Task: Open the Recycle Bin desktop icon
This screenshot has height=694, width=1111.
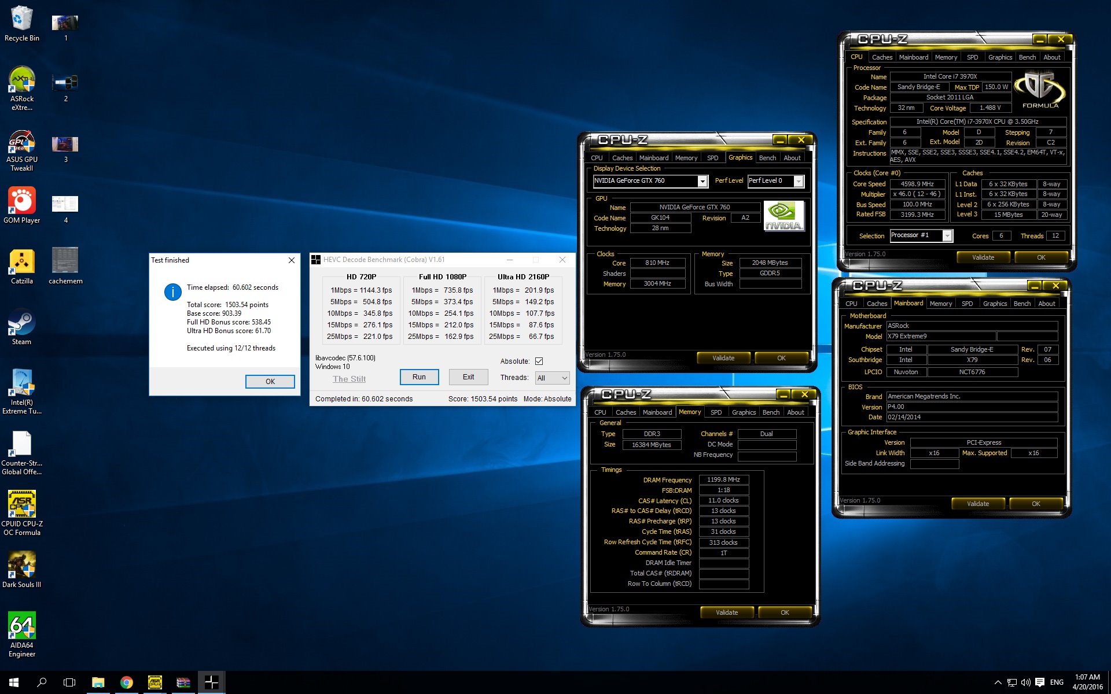Action: tap(22, 24)
